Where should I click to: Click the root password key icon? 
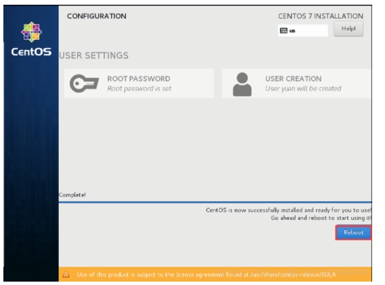(84, 83)
